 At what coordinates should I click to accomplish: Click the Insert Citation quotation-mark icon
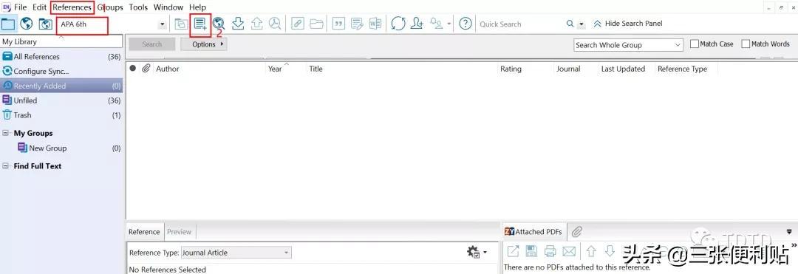(338, 24)
